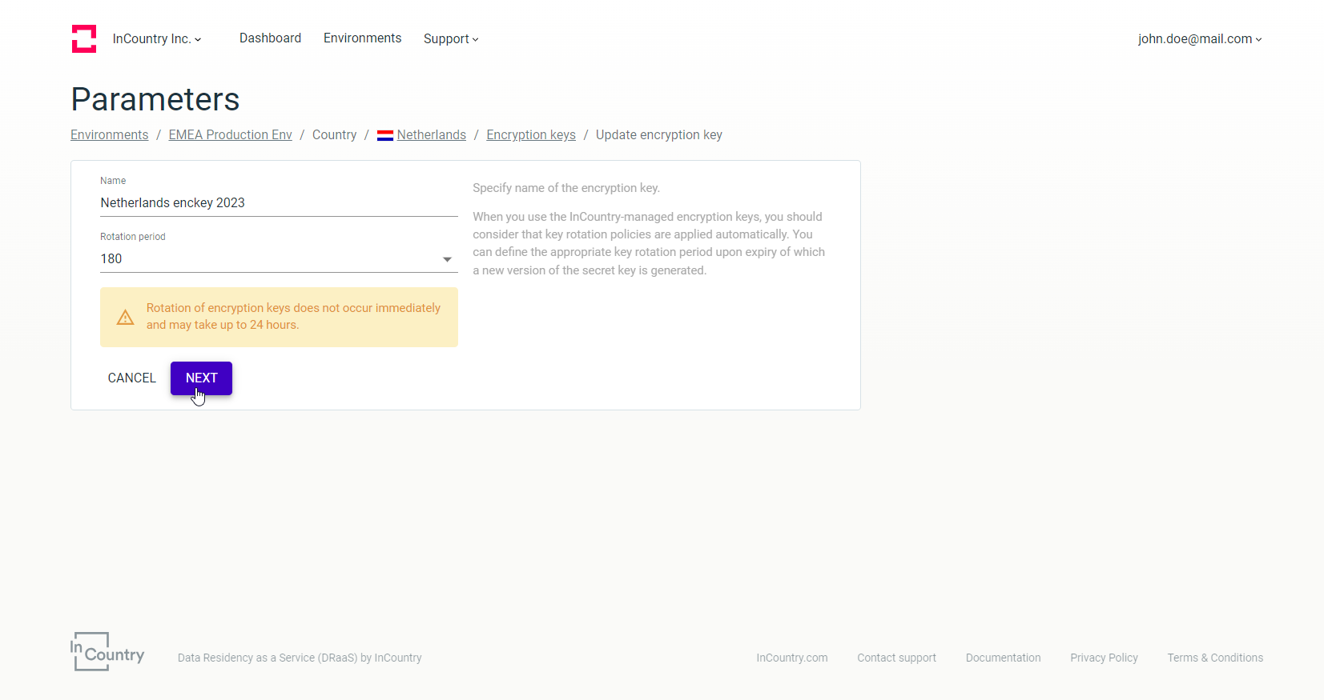Click the warning triangle icon

coord(126,318)
